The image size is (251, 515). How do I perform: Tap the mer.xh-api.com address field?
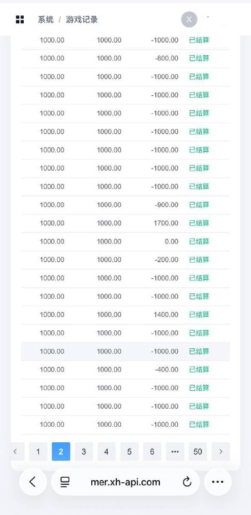tap(126, 482)
